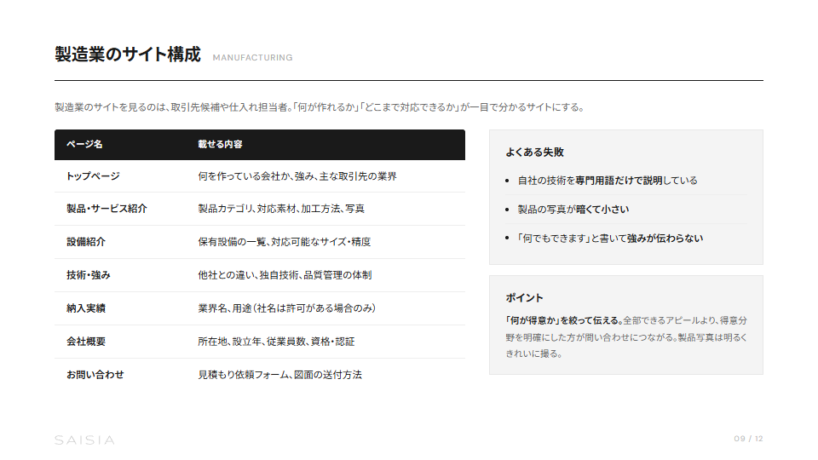The image size is (818, 460).
Task: Click the 保有設備の一覧 content cell
Action: pyautogui.click(x=284, y=242)
